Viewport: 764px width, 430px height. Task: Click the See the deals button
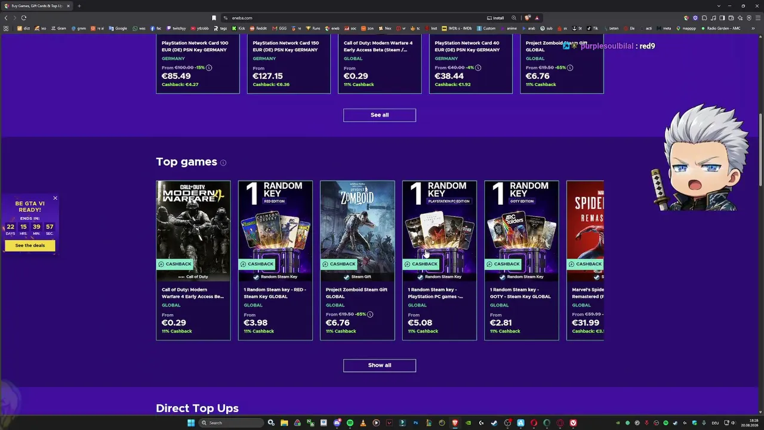click(x=30, y=245)
